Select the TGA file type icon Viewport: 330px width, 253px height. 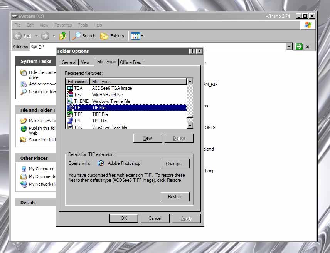click(x=70, y=88)
